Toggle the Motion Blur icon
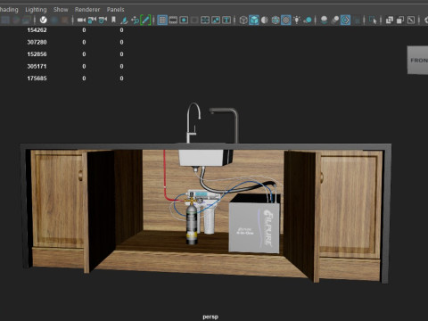The image size is (428, 321). coord(334,20)
